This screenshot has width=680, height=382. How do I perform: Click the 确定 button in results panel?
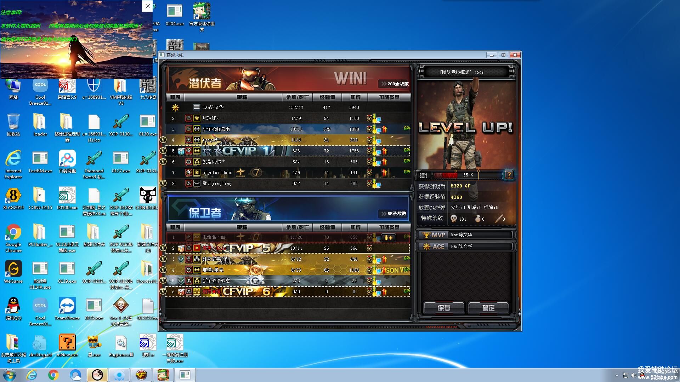coord(488,308)
